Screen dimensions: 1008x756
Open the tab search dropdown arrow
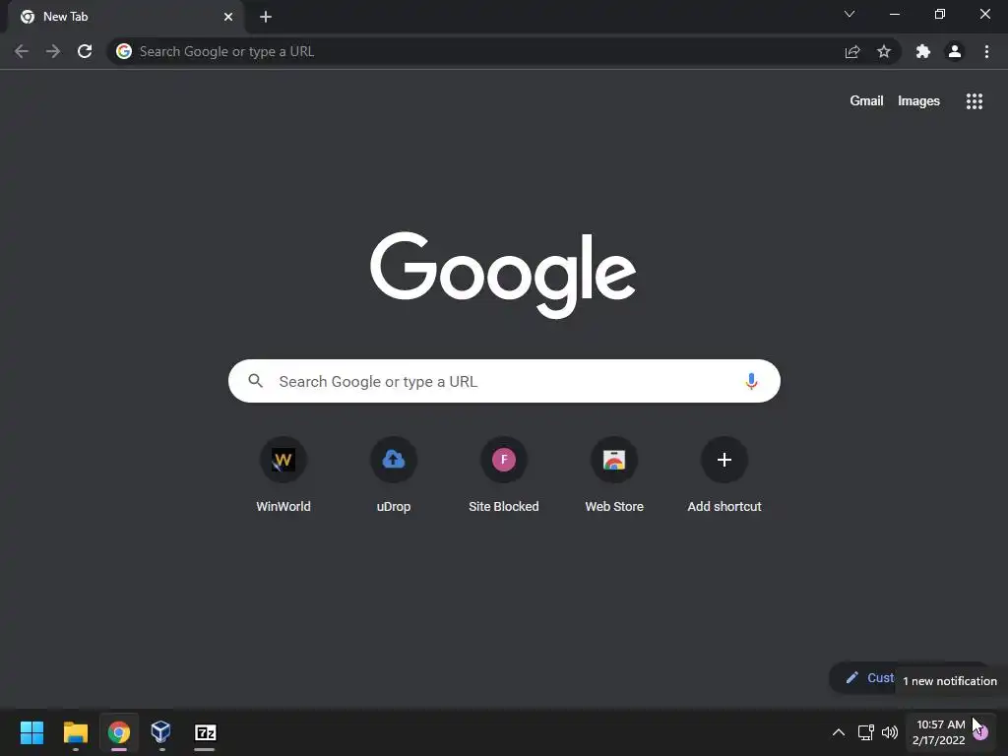pos(850,14)
